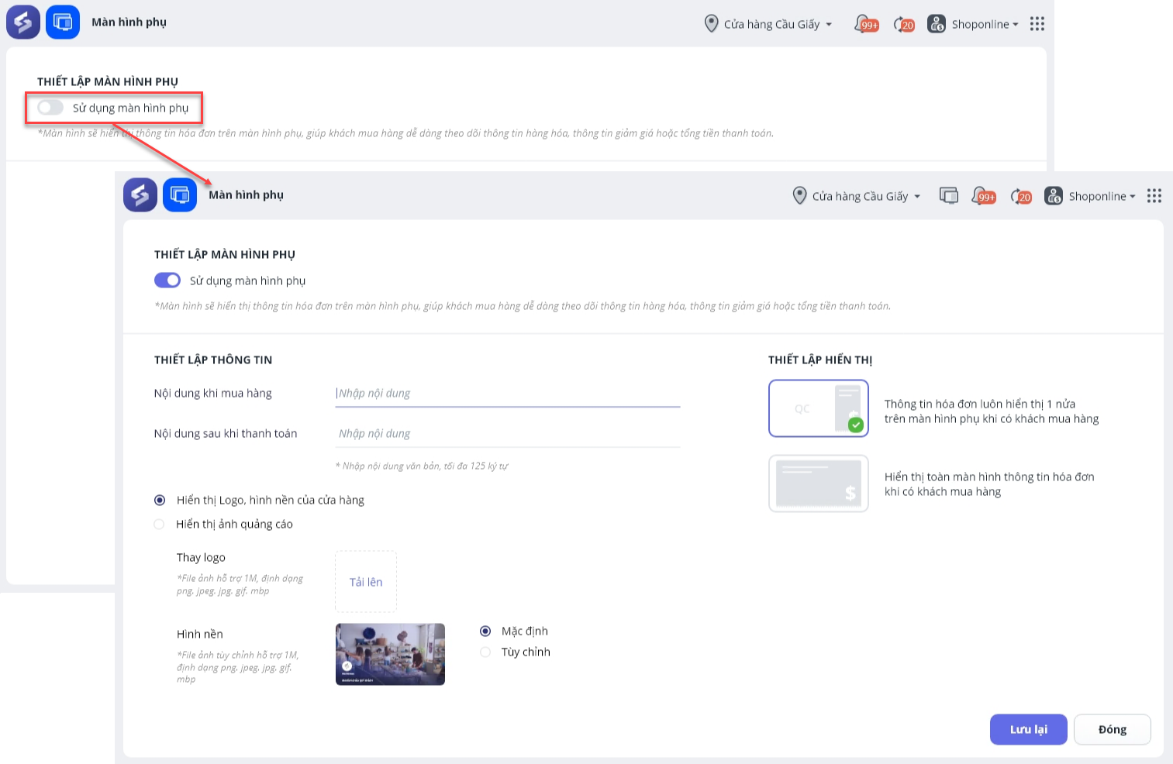Click the text 'Thông tin hóa đơn luôn hiển thị 1 nửa'
Image resolution: width=1173 pixels, height=764 pixels.
point(980,404)
